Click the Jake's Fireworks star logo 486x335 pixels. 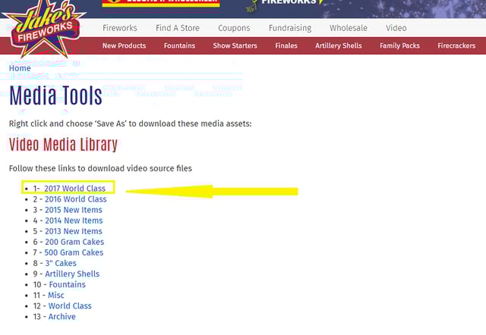tap(43, 30)
